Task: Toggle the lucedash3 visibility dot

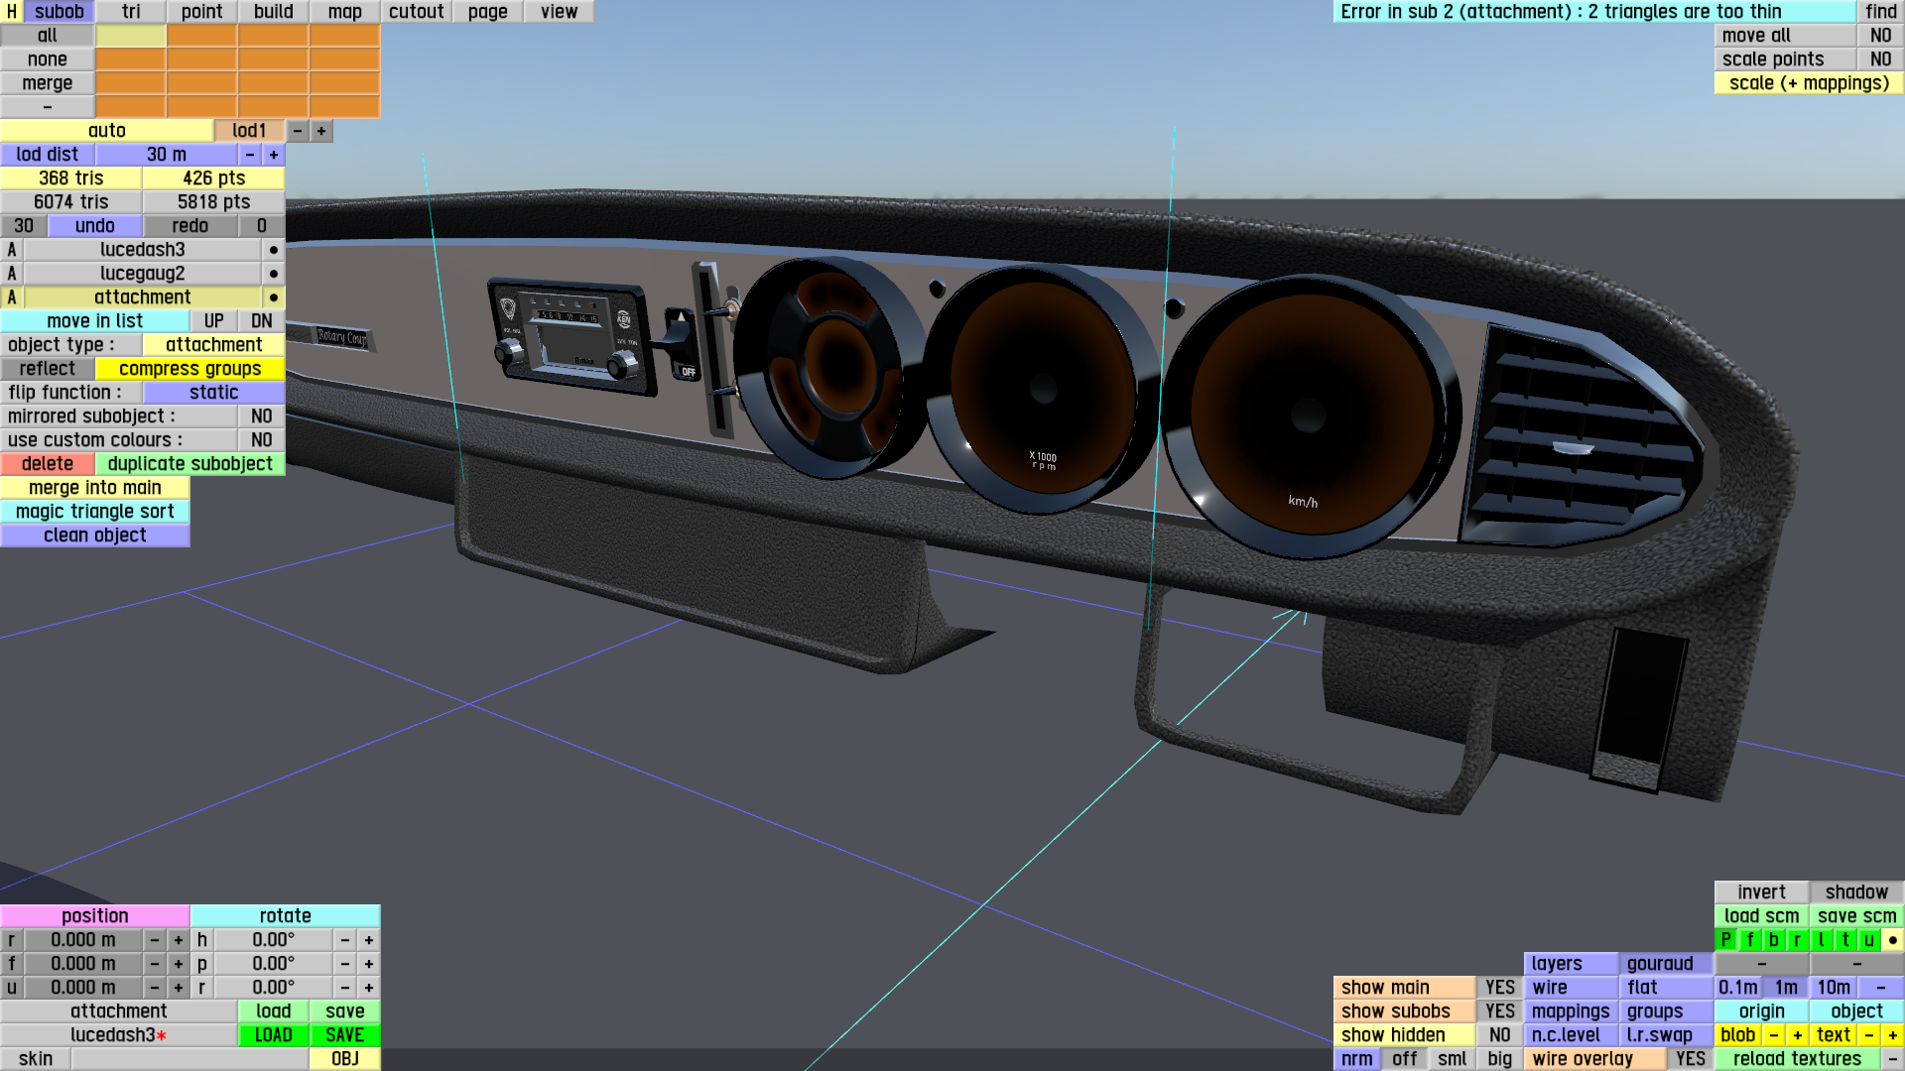Action: tap(273, 250)
